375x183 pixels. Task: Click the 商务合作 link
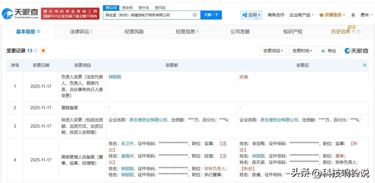pyautogui.click(x=276, y=15)
